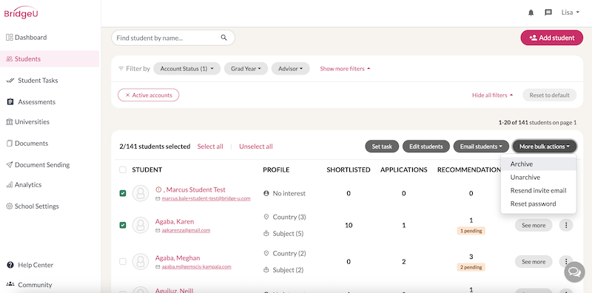Open the live chat bubble widget

[574, 272]
